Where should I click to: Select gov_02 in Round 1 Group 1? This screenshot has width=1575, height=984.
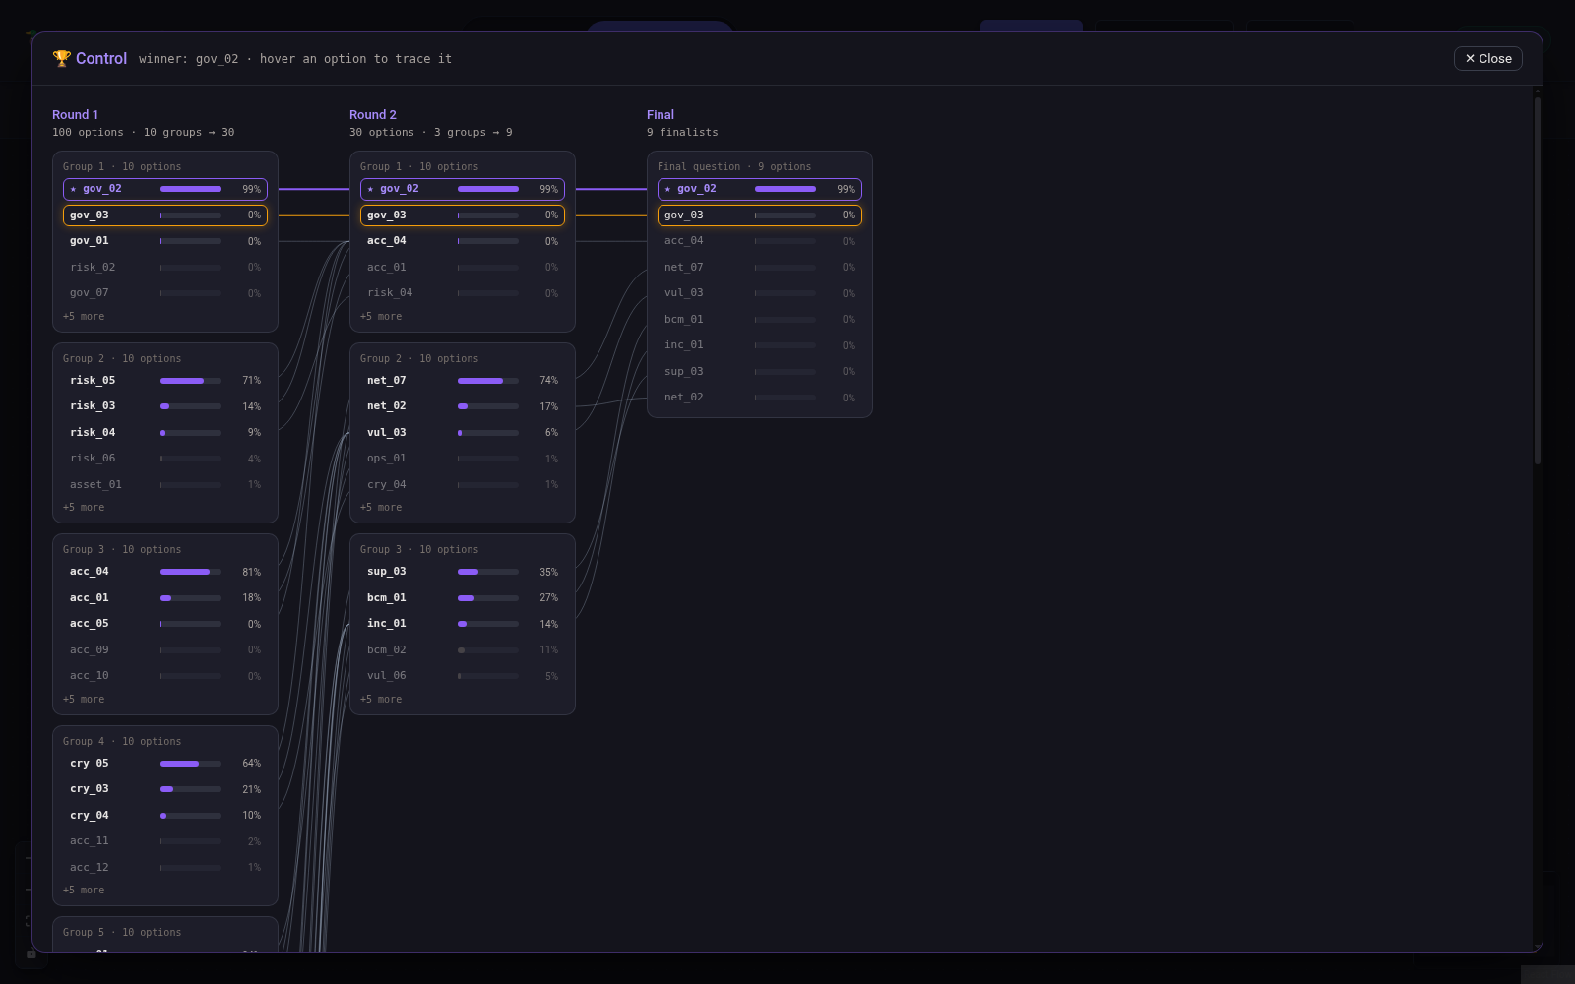tap(165, 189)
